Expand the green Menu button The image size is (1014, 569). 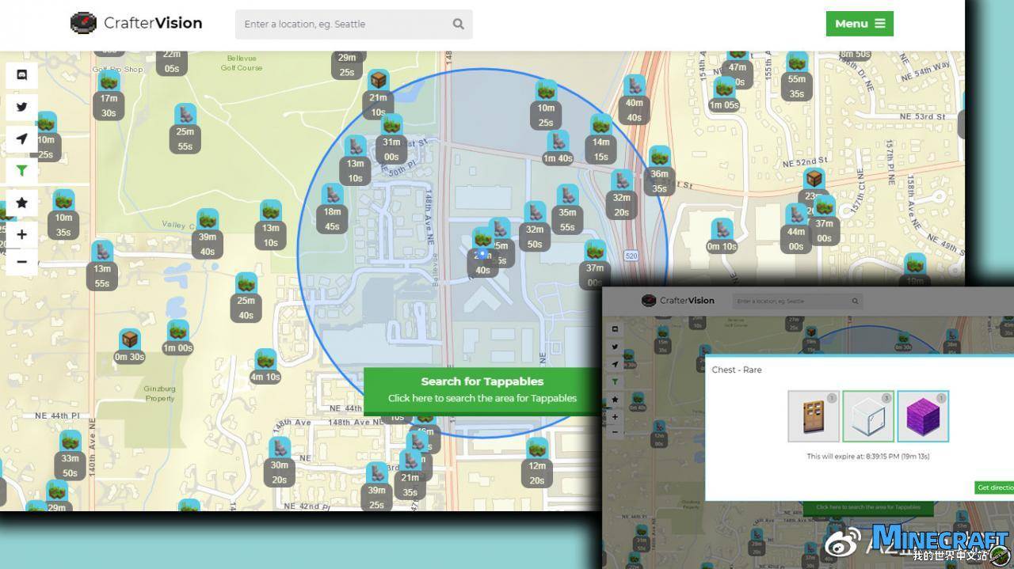pos(859,24)
